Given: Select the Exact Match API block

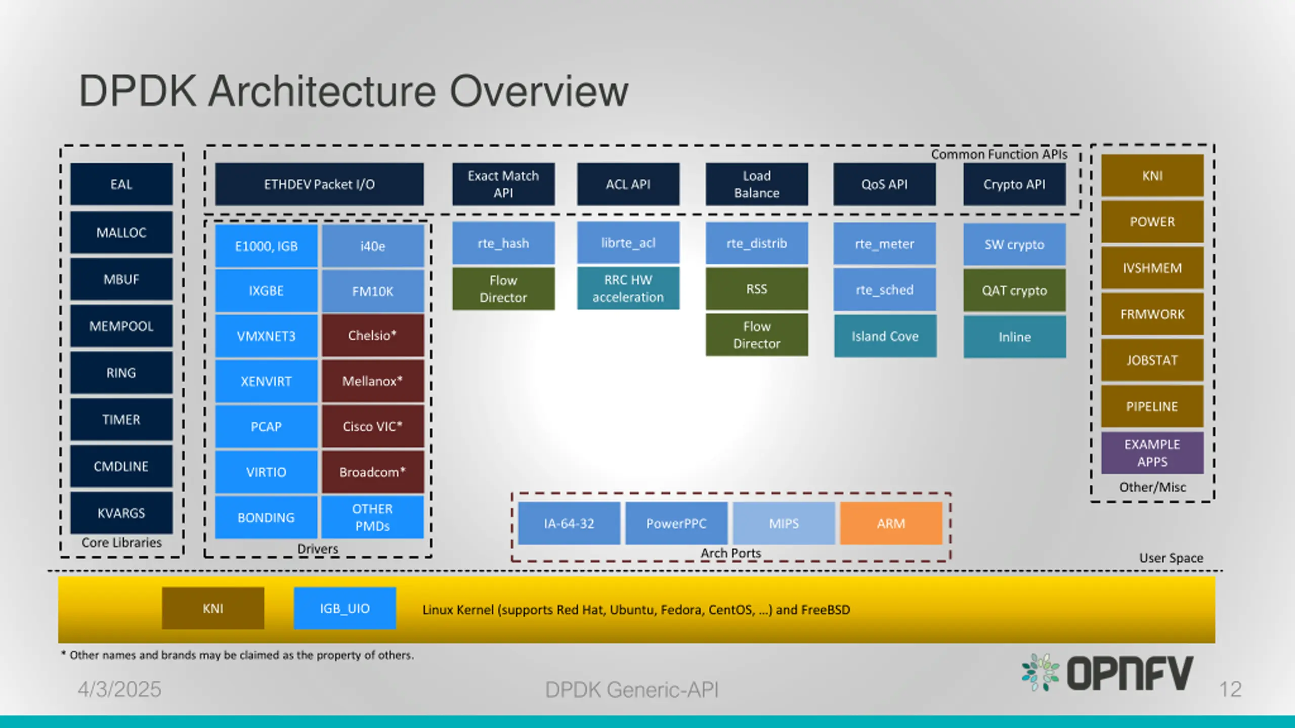Looking at the screenshot, I should 503,184.
